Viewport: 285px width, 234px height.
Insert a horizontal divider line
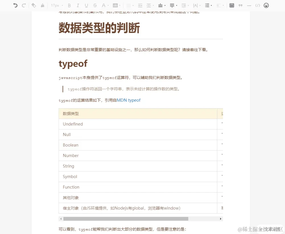tap(249, 5)
